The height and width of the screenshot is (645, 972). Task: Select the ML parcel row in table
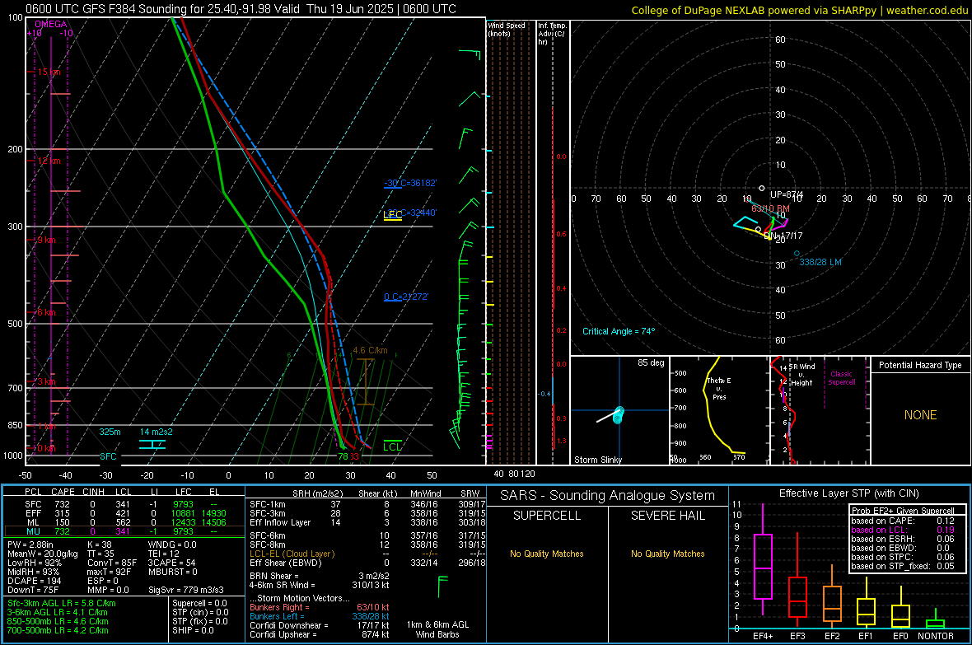(124, 523)
